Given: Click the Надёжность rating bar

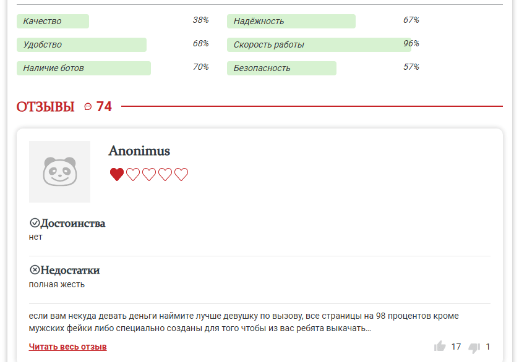Looking at the screenshot, I should (x=291, y=21).
